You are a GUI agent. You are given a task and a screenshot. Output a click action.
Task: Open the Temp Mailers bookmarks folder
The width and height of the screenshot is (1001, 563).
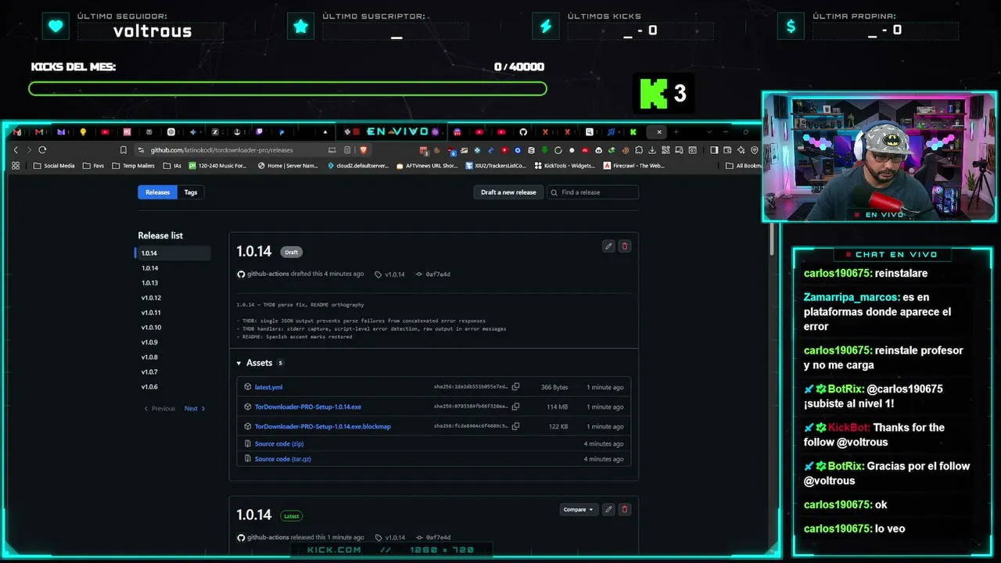pyautogui.click(x=133, y=166)
